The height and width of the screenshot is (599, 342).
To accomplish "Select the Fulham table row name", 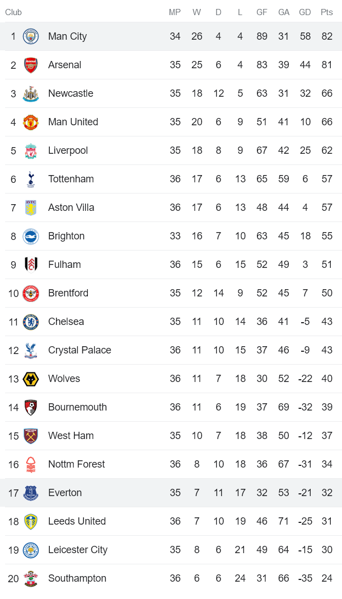I will pyautogui.click(x=64, y=265).
